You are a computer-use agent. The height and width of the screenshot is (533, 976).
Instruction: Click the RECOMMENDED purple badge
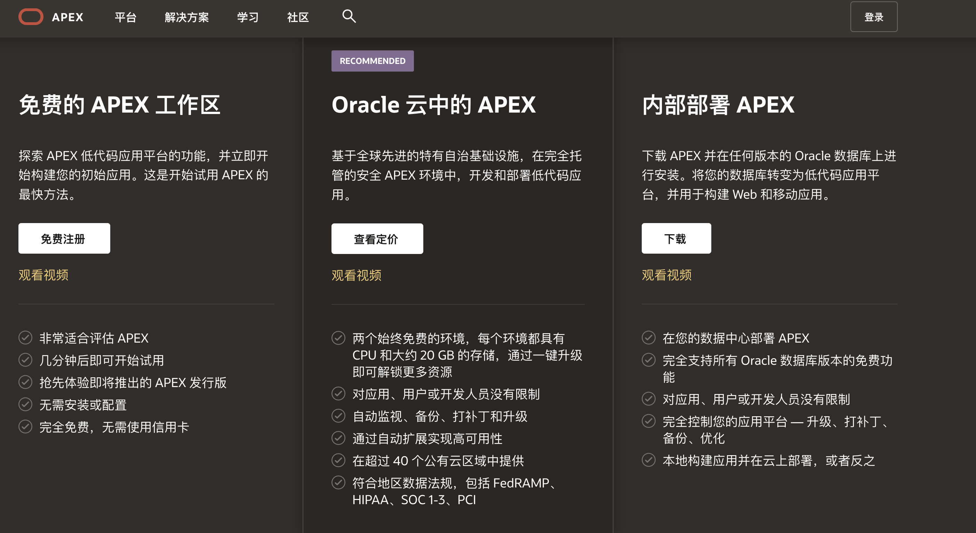pyautogui.click(x=373, y=61)
